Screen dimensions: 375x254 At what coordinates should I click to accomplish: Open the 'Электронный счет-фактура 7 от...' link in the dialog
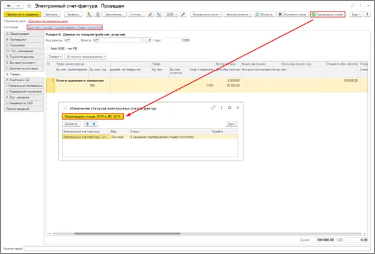[x=86, y=137]
